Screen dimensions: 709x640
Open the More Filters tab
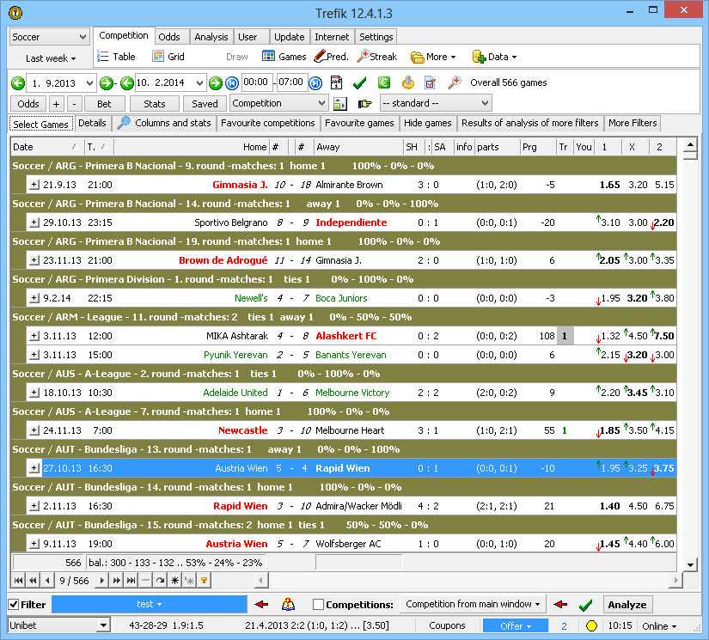point(633,123)
